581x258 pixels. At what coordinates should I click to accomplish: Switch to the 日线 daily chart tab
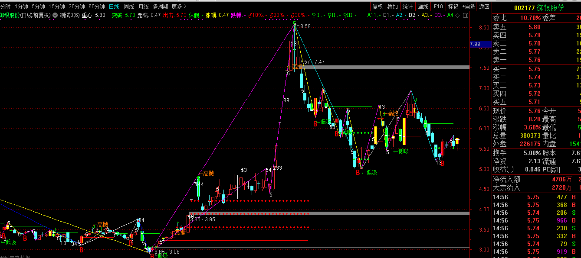coord(114,6)
